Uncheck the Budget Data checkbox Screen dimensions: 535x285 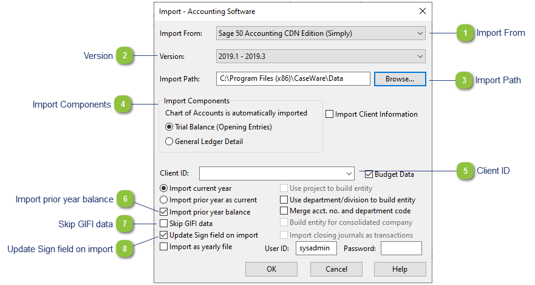[369, 174]
